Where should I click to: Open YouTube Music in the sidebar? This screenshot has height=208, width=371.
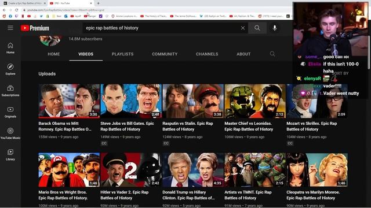pos(10,133)
